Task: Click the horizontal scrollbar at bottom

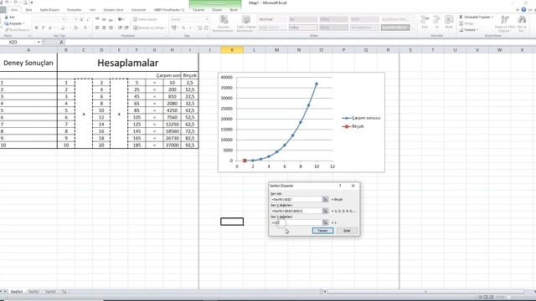Action: pyautogui.click(x=425, y=292)
